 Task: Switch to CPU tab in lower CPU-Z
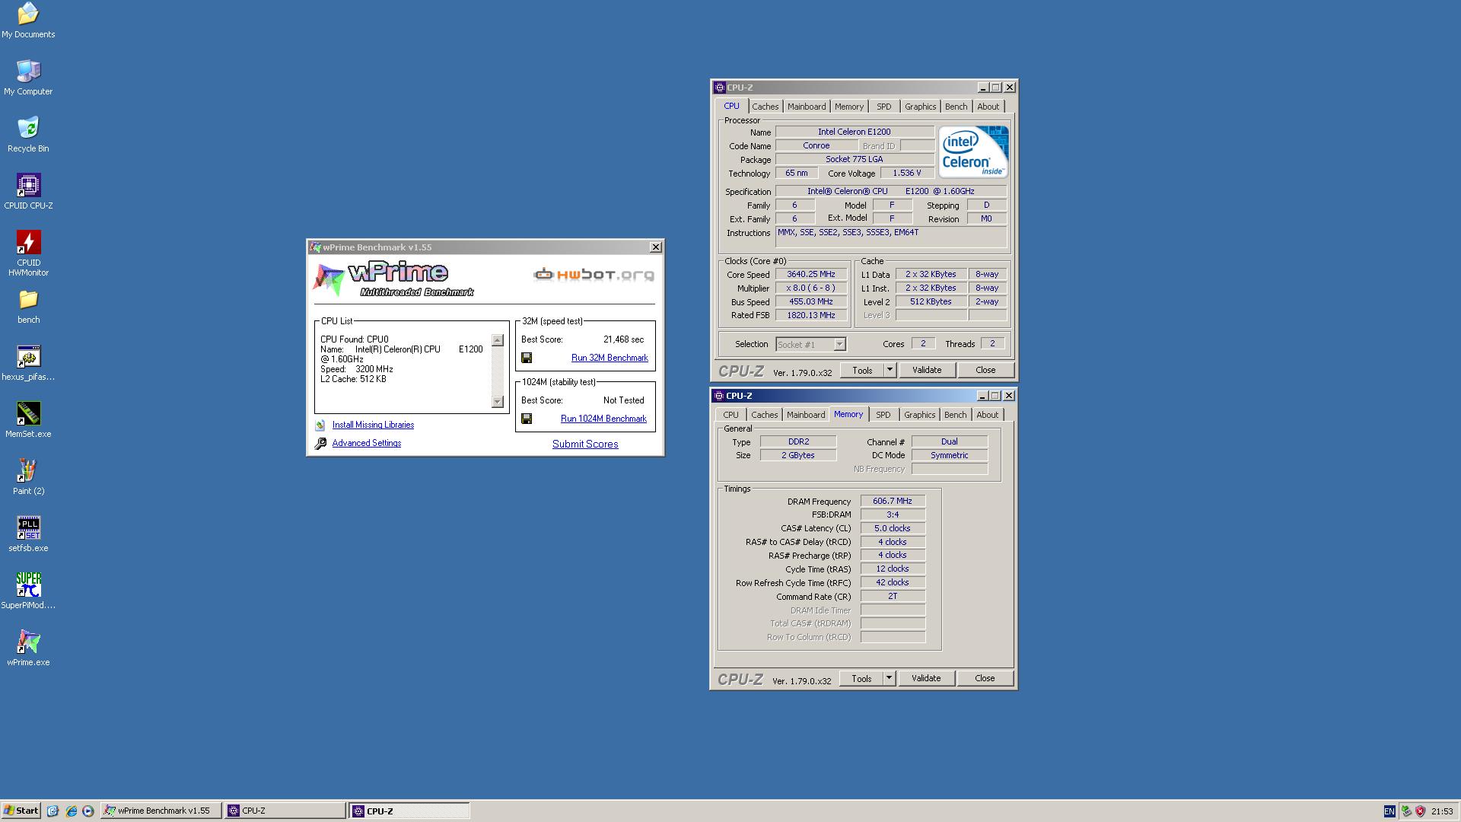(730, 415)
